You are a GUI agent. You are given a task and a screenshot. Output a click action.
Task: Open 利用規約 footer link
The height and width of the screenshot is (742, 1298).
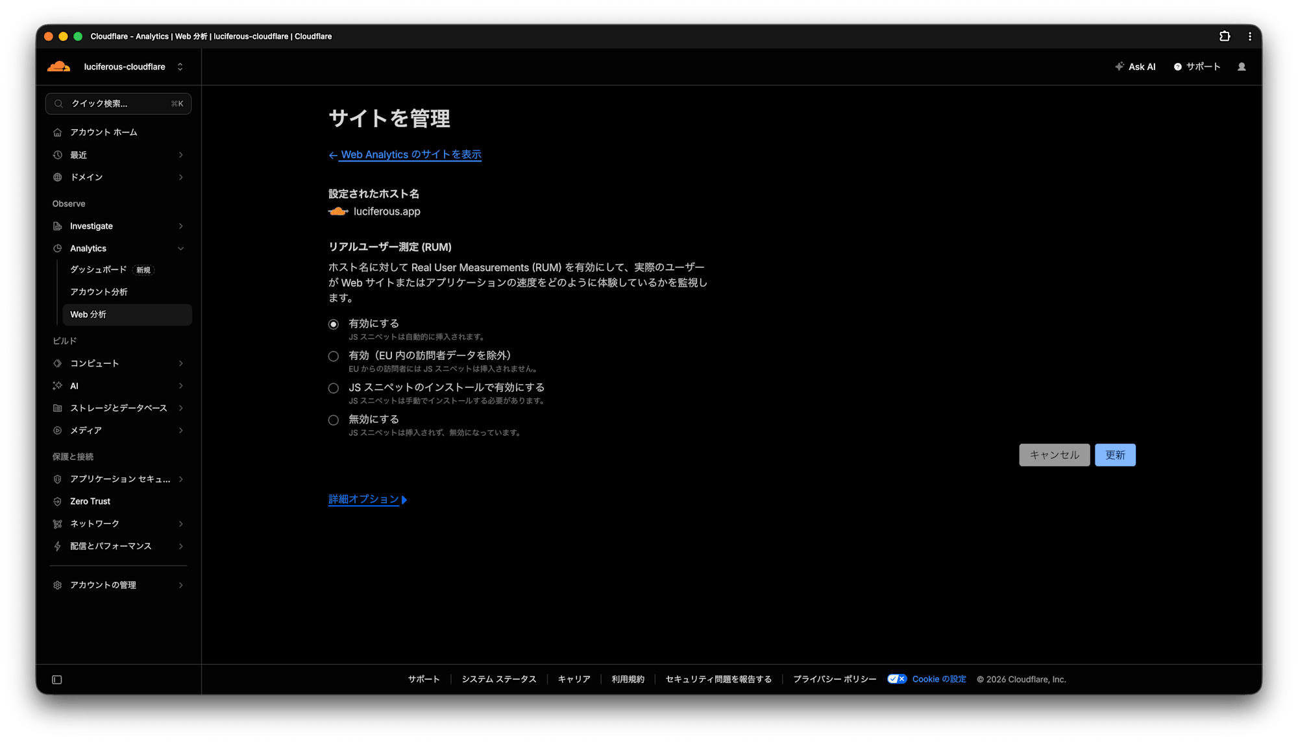628,679
